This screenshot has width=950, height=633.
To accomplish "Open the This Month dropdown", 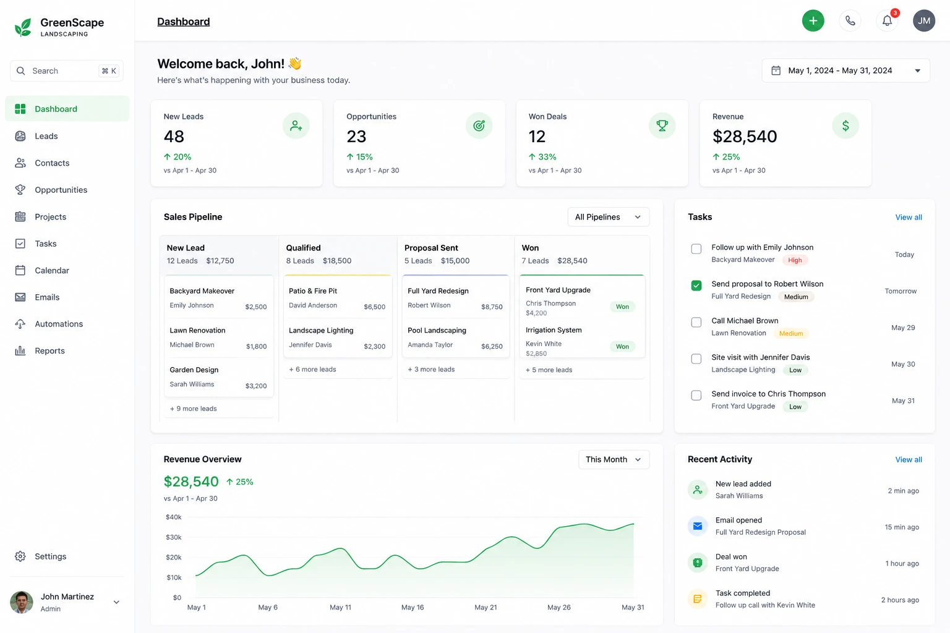I will pos(614,459).
